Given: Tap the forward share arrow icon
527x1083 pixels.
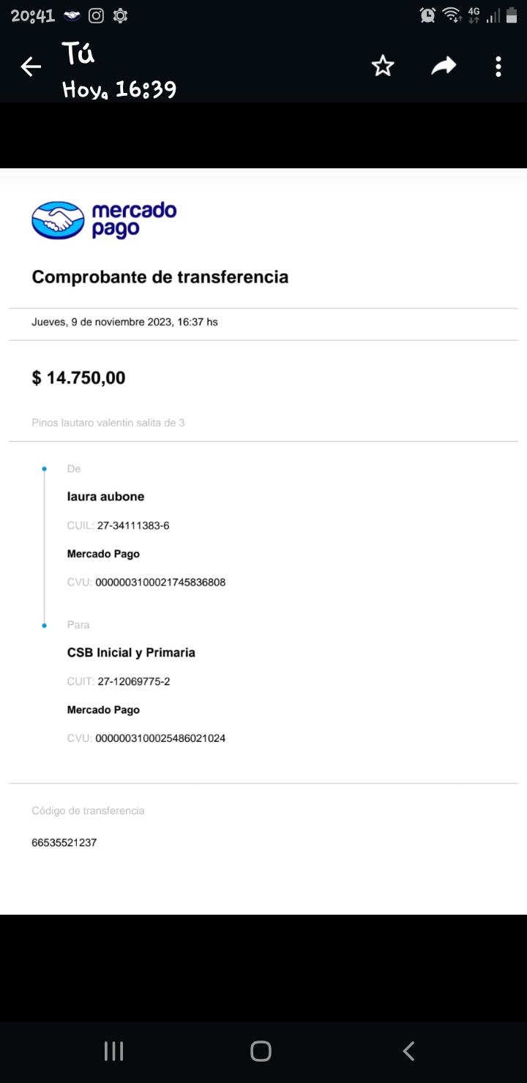Looking at the screenshot, I should click(x=443, y=67).
